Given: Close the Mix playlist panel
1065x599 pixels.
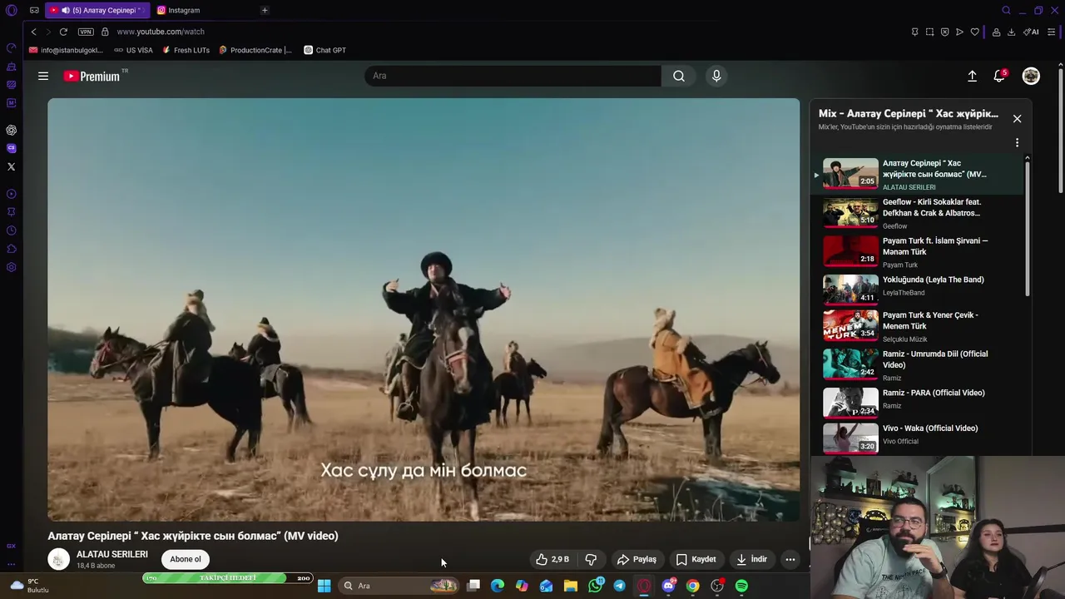Looking at the screenshot, I should click(x=1017, y=118).
